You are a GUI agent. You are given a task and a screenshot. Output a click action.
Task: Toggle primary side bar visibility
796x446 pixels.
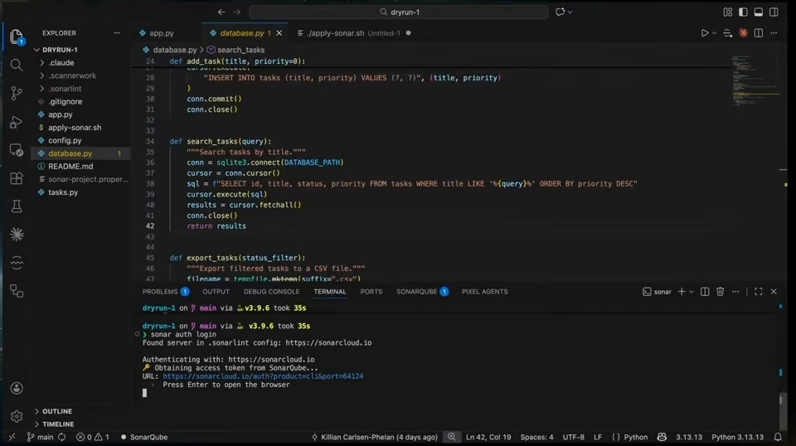pos(743,12)
